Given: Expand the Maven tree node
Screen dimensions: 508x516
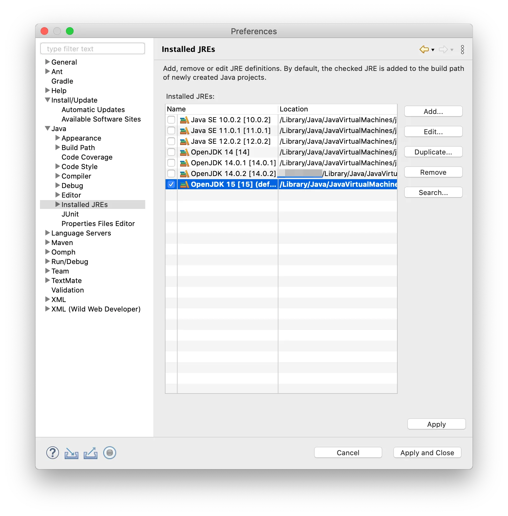Looking at the screenshot, I should [x=48, y=242].
